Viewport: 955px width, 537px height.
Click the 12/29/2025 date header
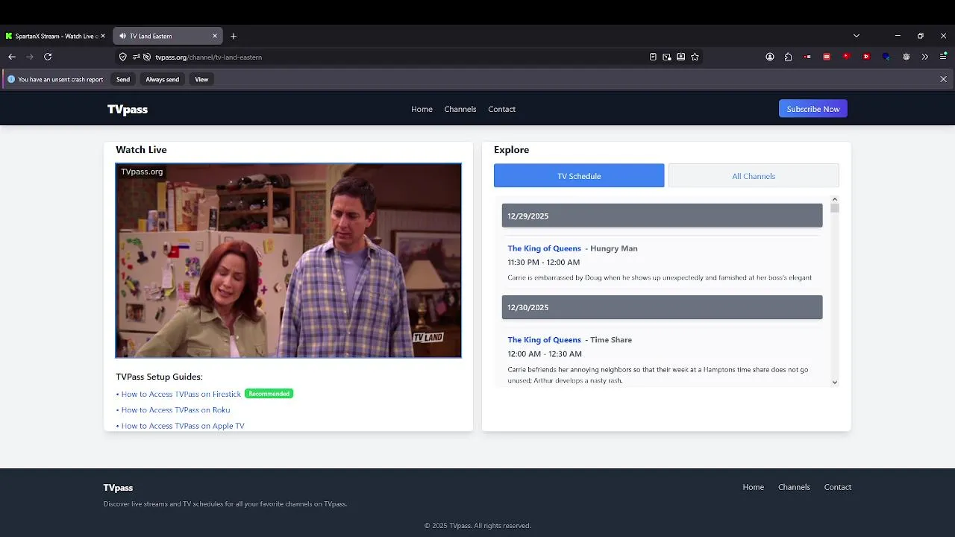coord(662,216)
